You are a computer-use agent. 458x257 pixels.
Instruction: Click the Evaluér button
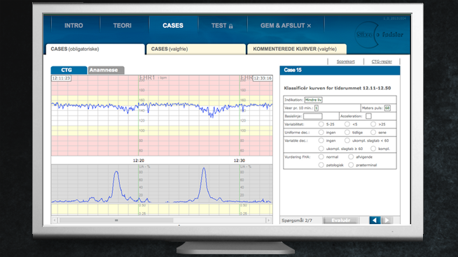[x=341, y=220]
